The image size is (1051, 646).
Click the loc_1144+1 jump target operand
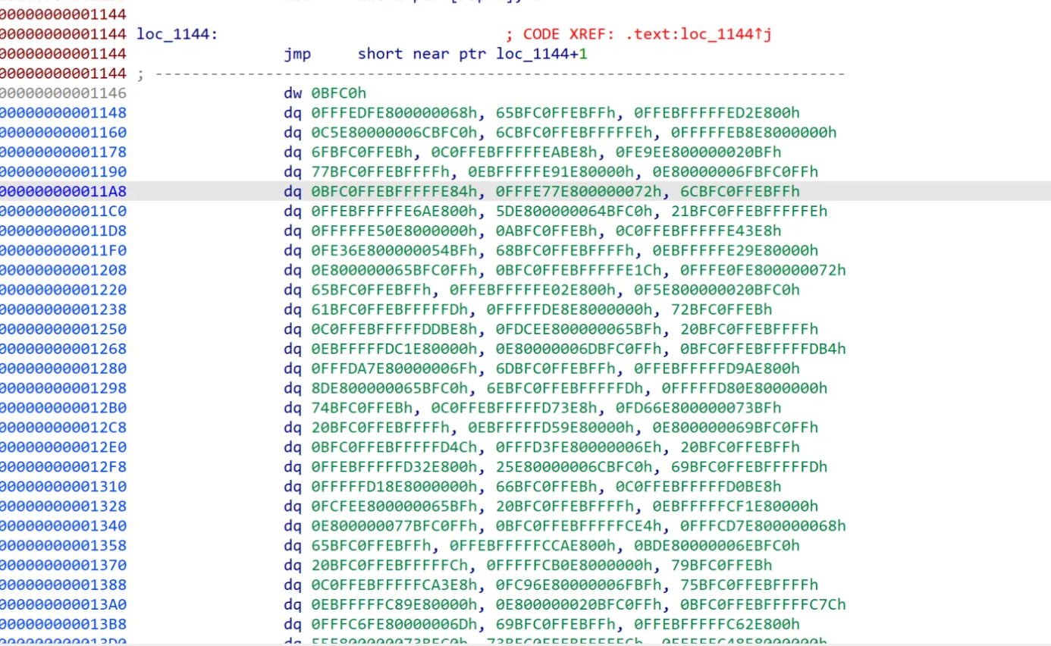(541, 54)
